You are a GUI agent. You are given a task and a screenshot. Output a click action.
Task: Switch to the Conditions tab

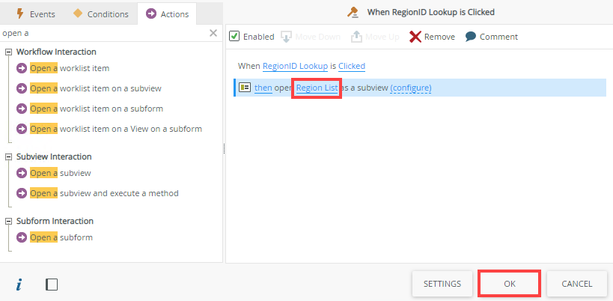[x=100, y=13]
